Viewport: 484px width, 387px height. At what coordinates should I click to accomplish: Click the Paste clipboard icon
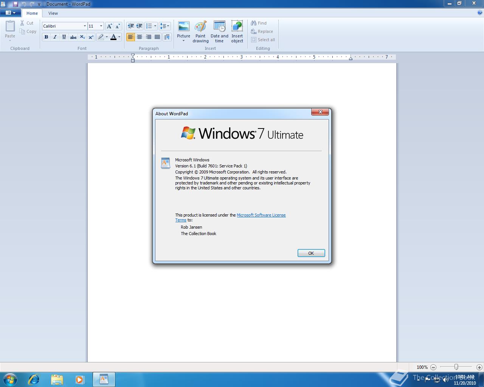10,26
